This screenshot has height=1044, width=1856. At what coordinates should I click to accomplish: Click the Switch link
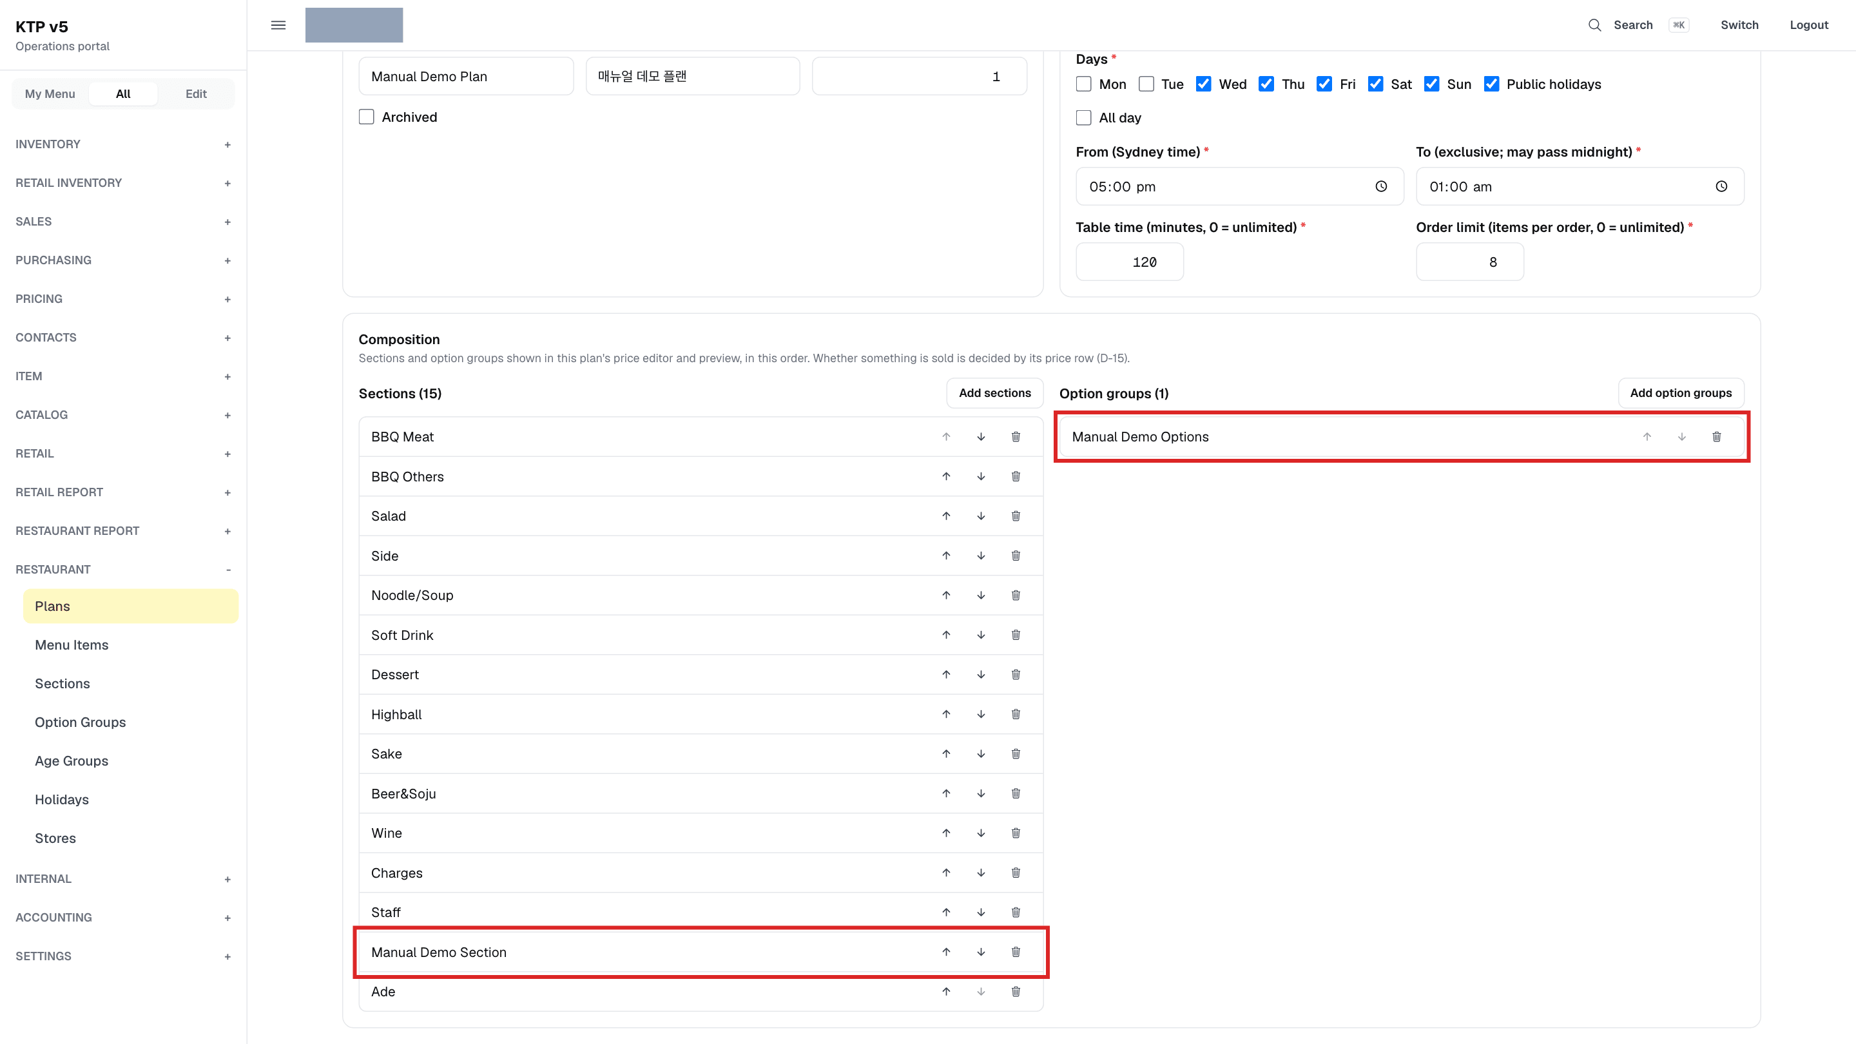click(1739, 25)
